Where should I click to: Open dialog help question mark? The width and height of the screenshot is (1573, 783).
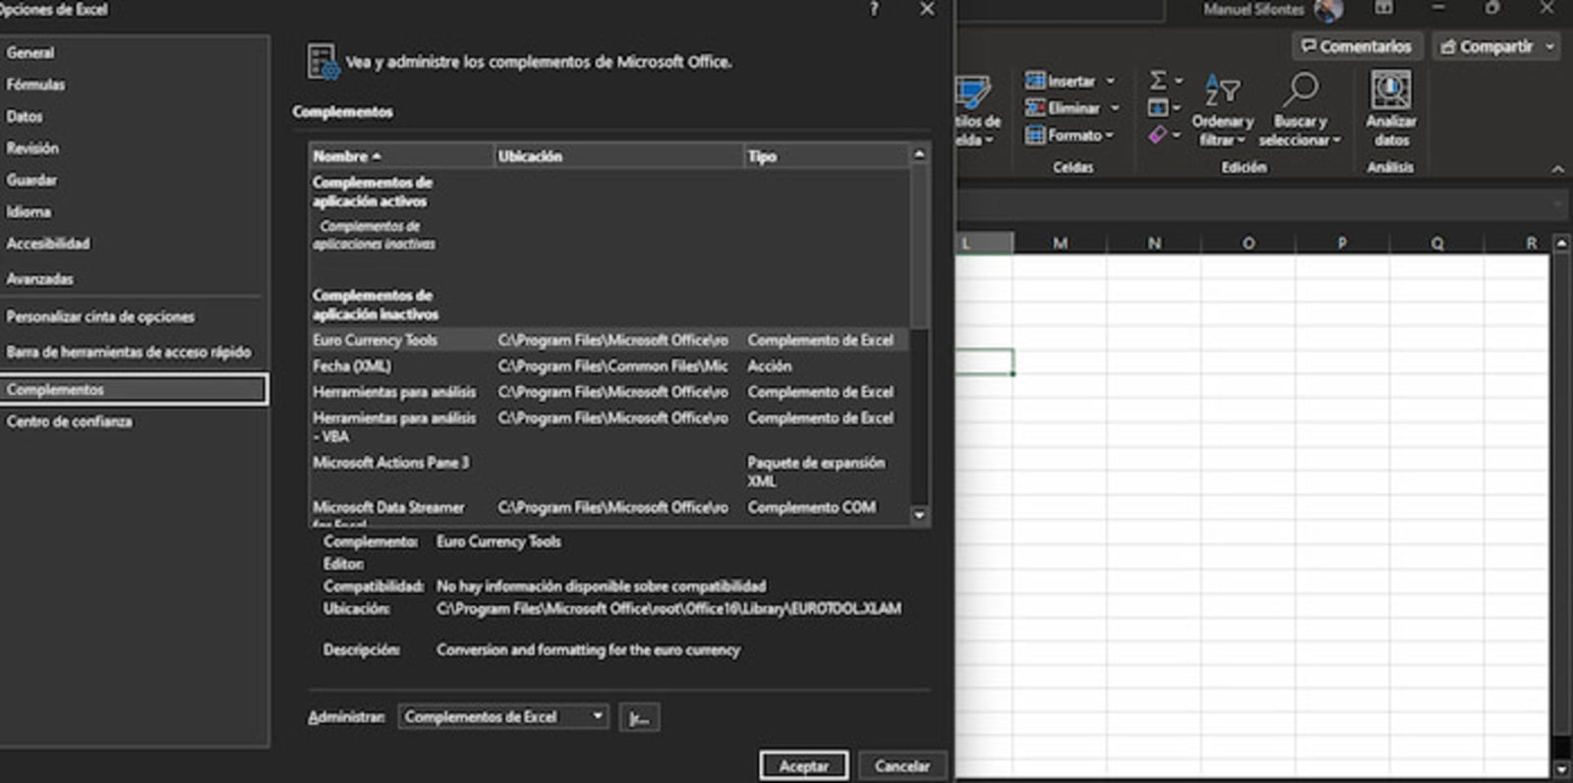point(873,9)
